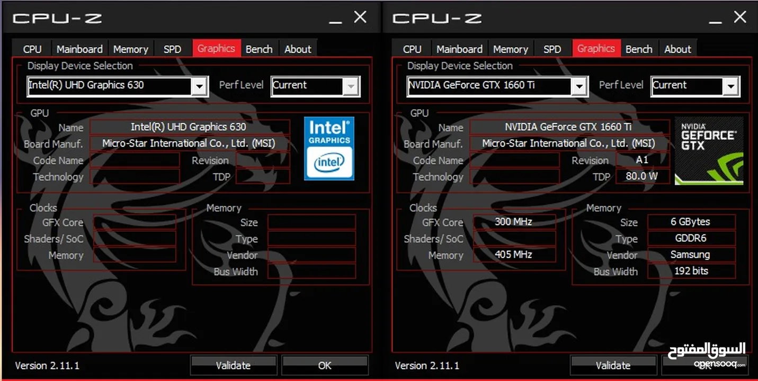Open the Bench tab in right CPU-Z window
This screenshot has height=381, width=758.
click(639, 49)
